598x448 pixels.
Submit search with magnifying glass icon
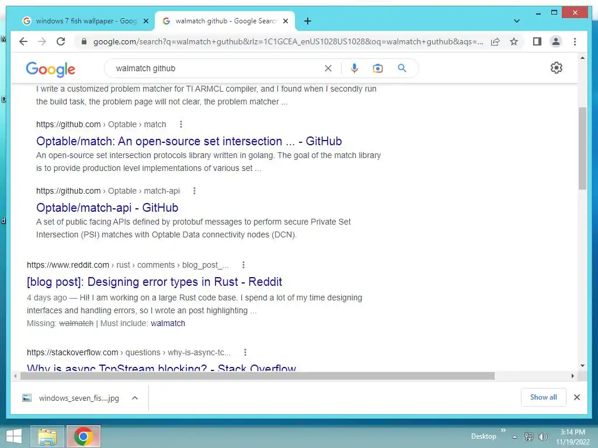(402, 68)
